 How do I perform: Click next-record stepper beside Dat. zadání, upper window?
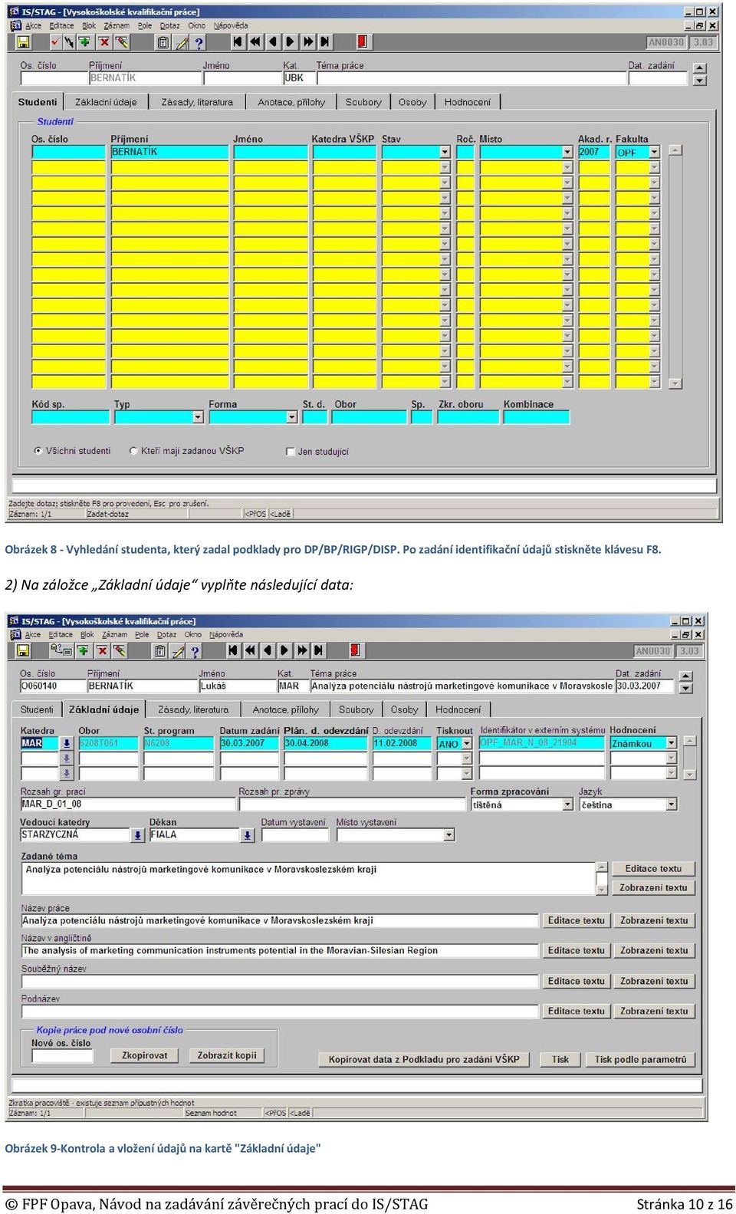click(699, 81)
